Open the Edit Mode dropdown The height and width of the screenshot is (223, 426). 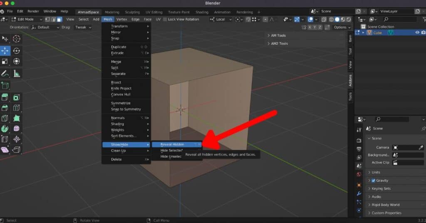27,19
